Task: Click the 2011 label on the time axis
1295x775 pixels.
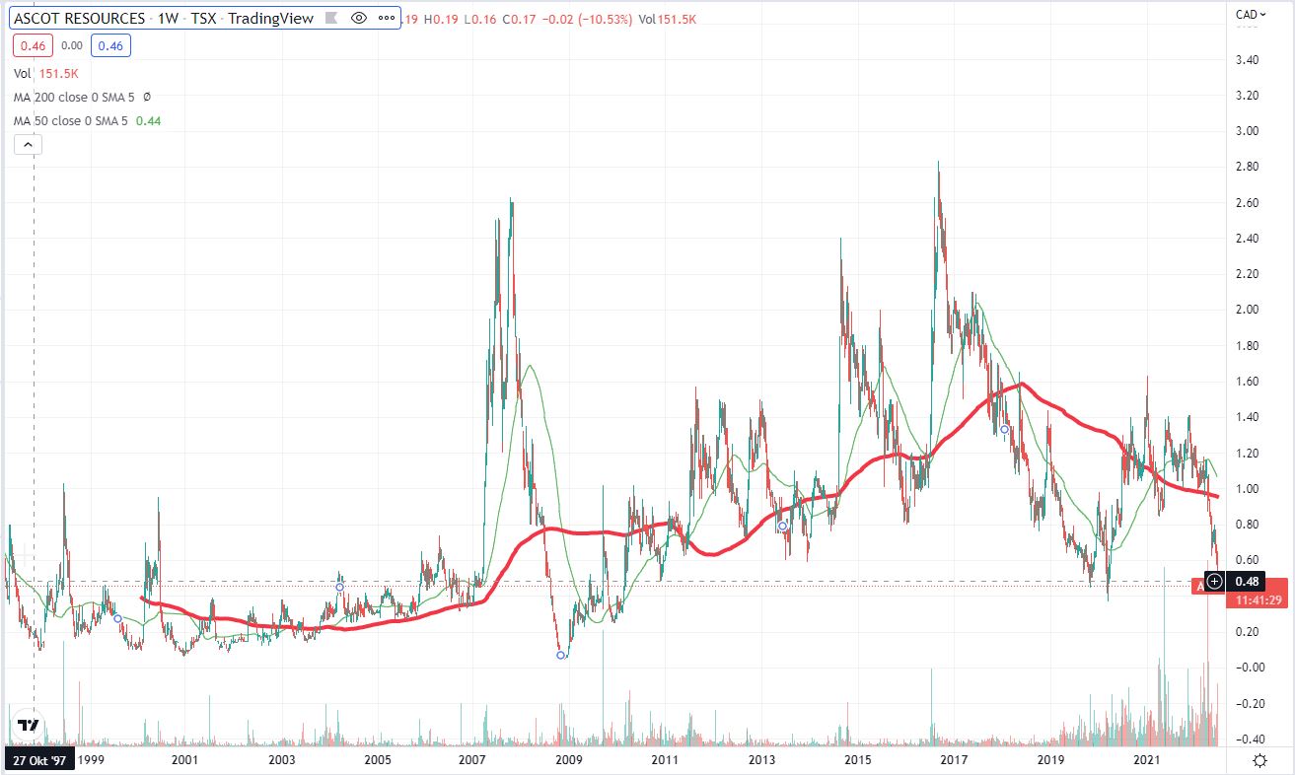Action: tap(666, 760)
